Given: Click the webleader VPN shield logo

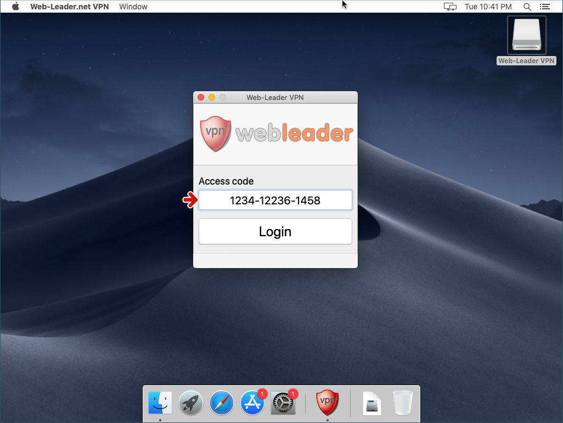Looking at the screenshot, I should tap(216, 133).
